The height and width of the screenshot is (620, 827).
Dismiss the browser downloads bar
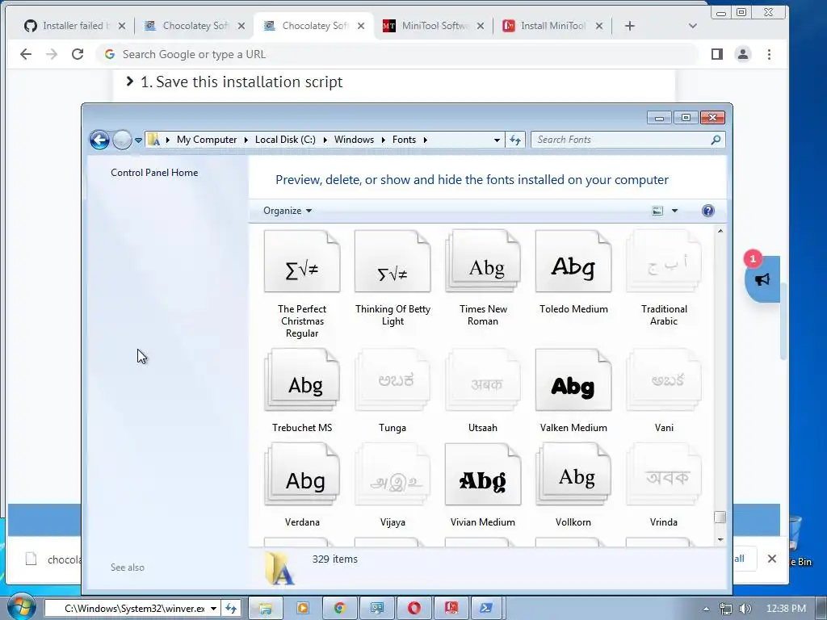(x=771, y=559)
